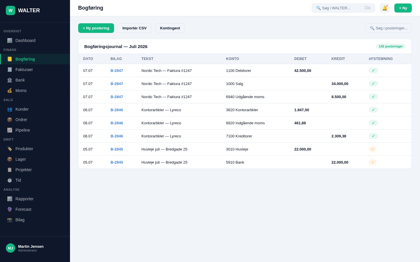Click the Moms money bag icon

[x=10, y=91]
